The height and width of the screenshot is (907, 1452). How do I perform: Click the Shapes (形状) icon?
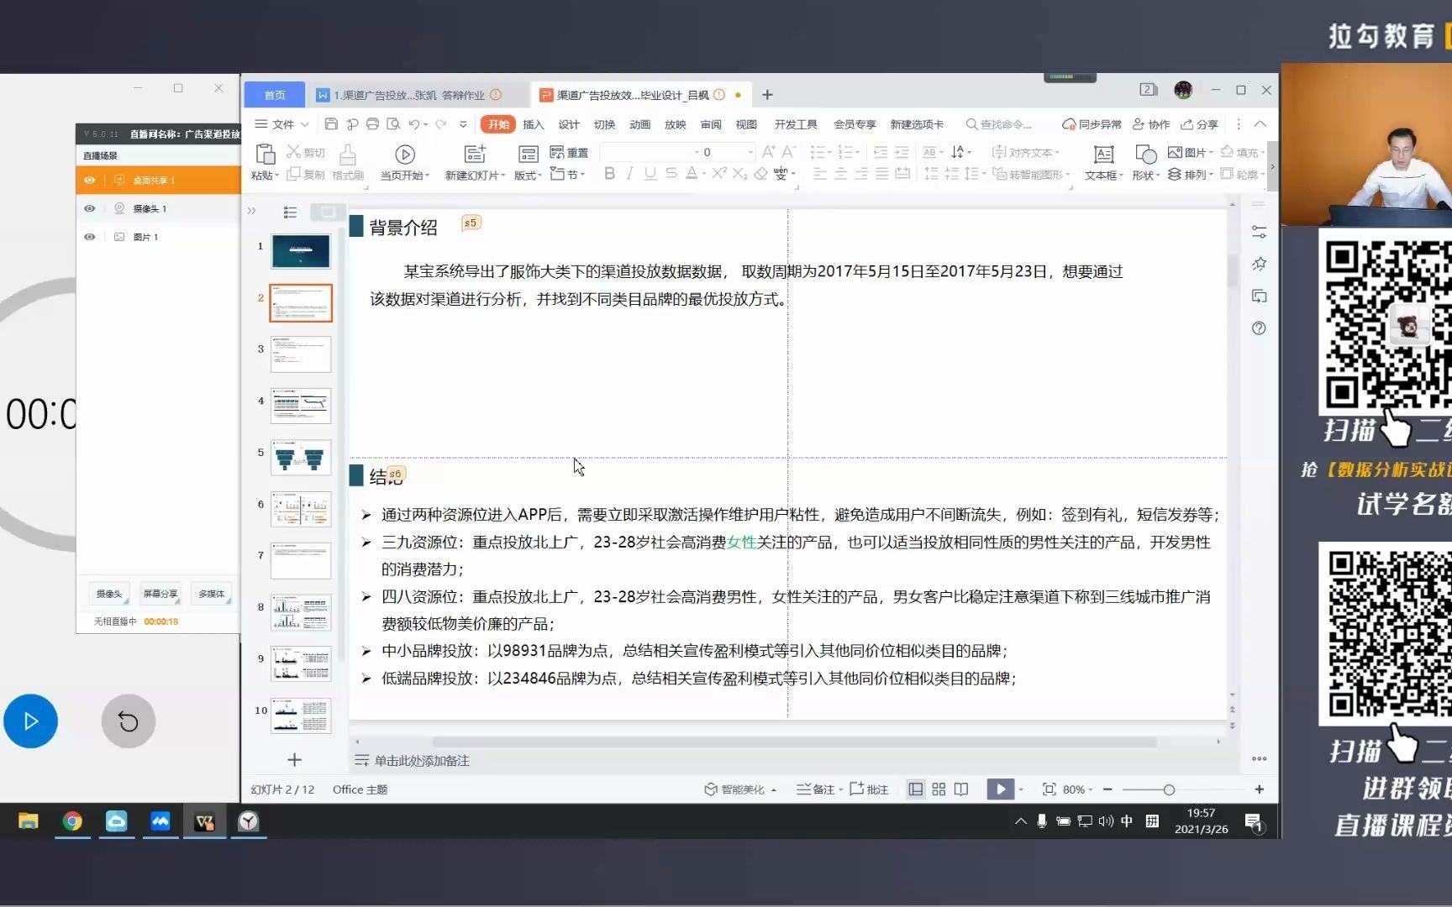point(1145,155)
